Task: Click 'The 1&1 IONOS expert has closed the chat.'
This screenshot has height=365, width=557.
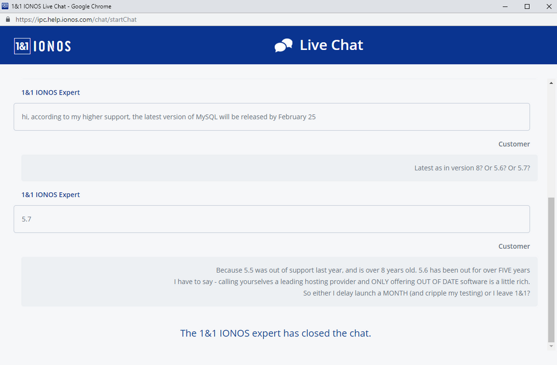Action: (275, 333)
